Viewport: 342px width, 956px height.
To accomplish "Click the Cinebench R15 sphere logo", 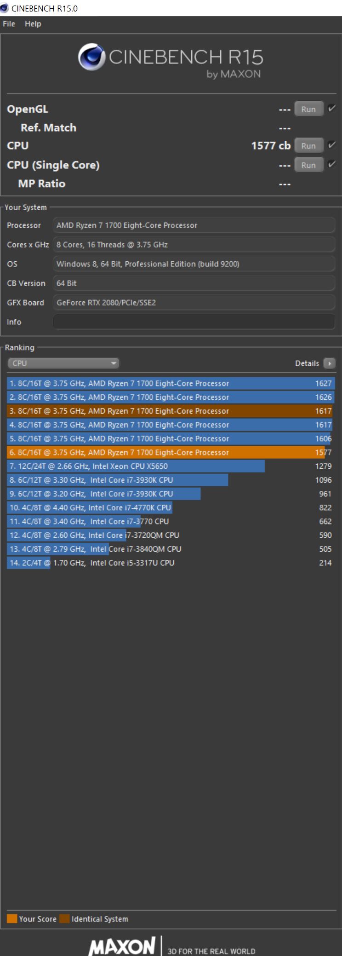I will click(91, 58).
